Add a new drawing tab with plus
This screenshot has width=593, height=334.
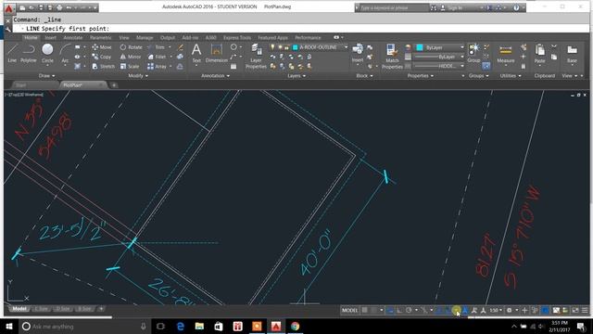(114, 85)
